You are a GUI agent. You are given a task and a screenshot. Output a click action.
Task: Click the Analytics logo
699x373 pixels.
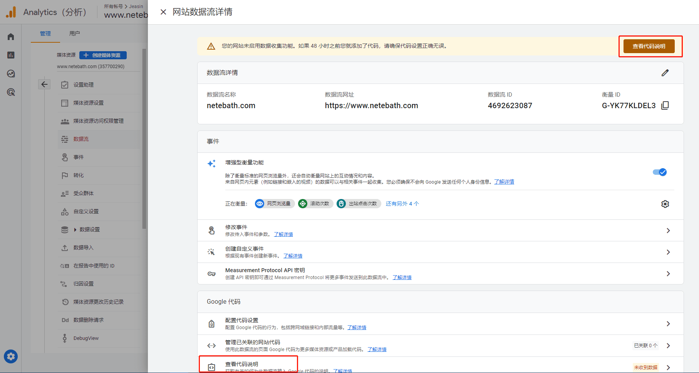11,12
